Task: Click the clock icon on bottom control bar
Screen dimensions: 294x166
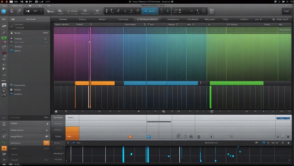Action: [x=68, y=143]
